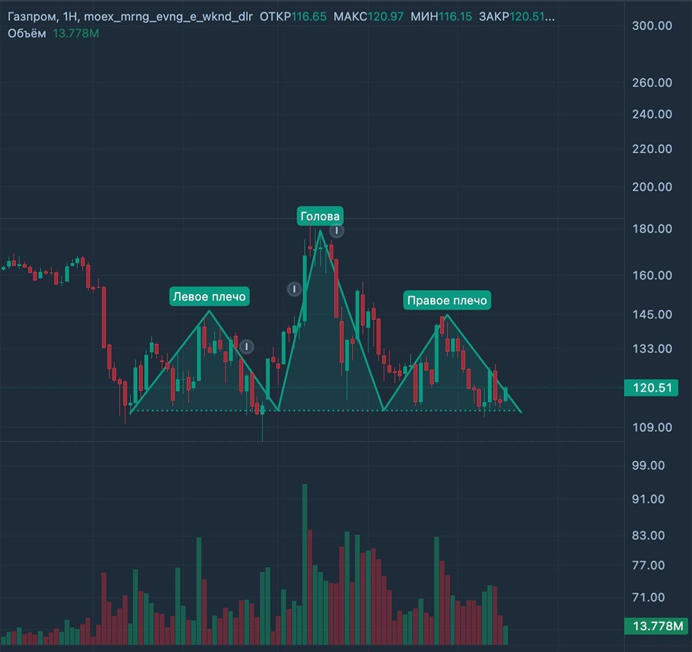Open info marker next to Голова label
Image resolution: width=692 pixels, height=652 pixels.
coord(337,230)
